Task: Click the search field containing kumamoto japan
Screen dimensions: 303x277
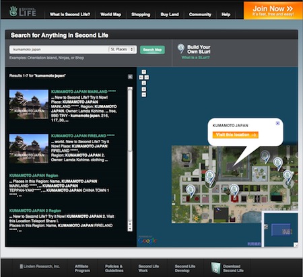Action: pos(59,49)
